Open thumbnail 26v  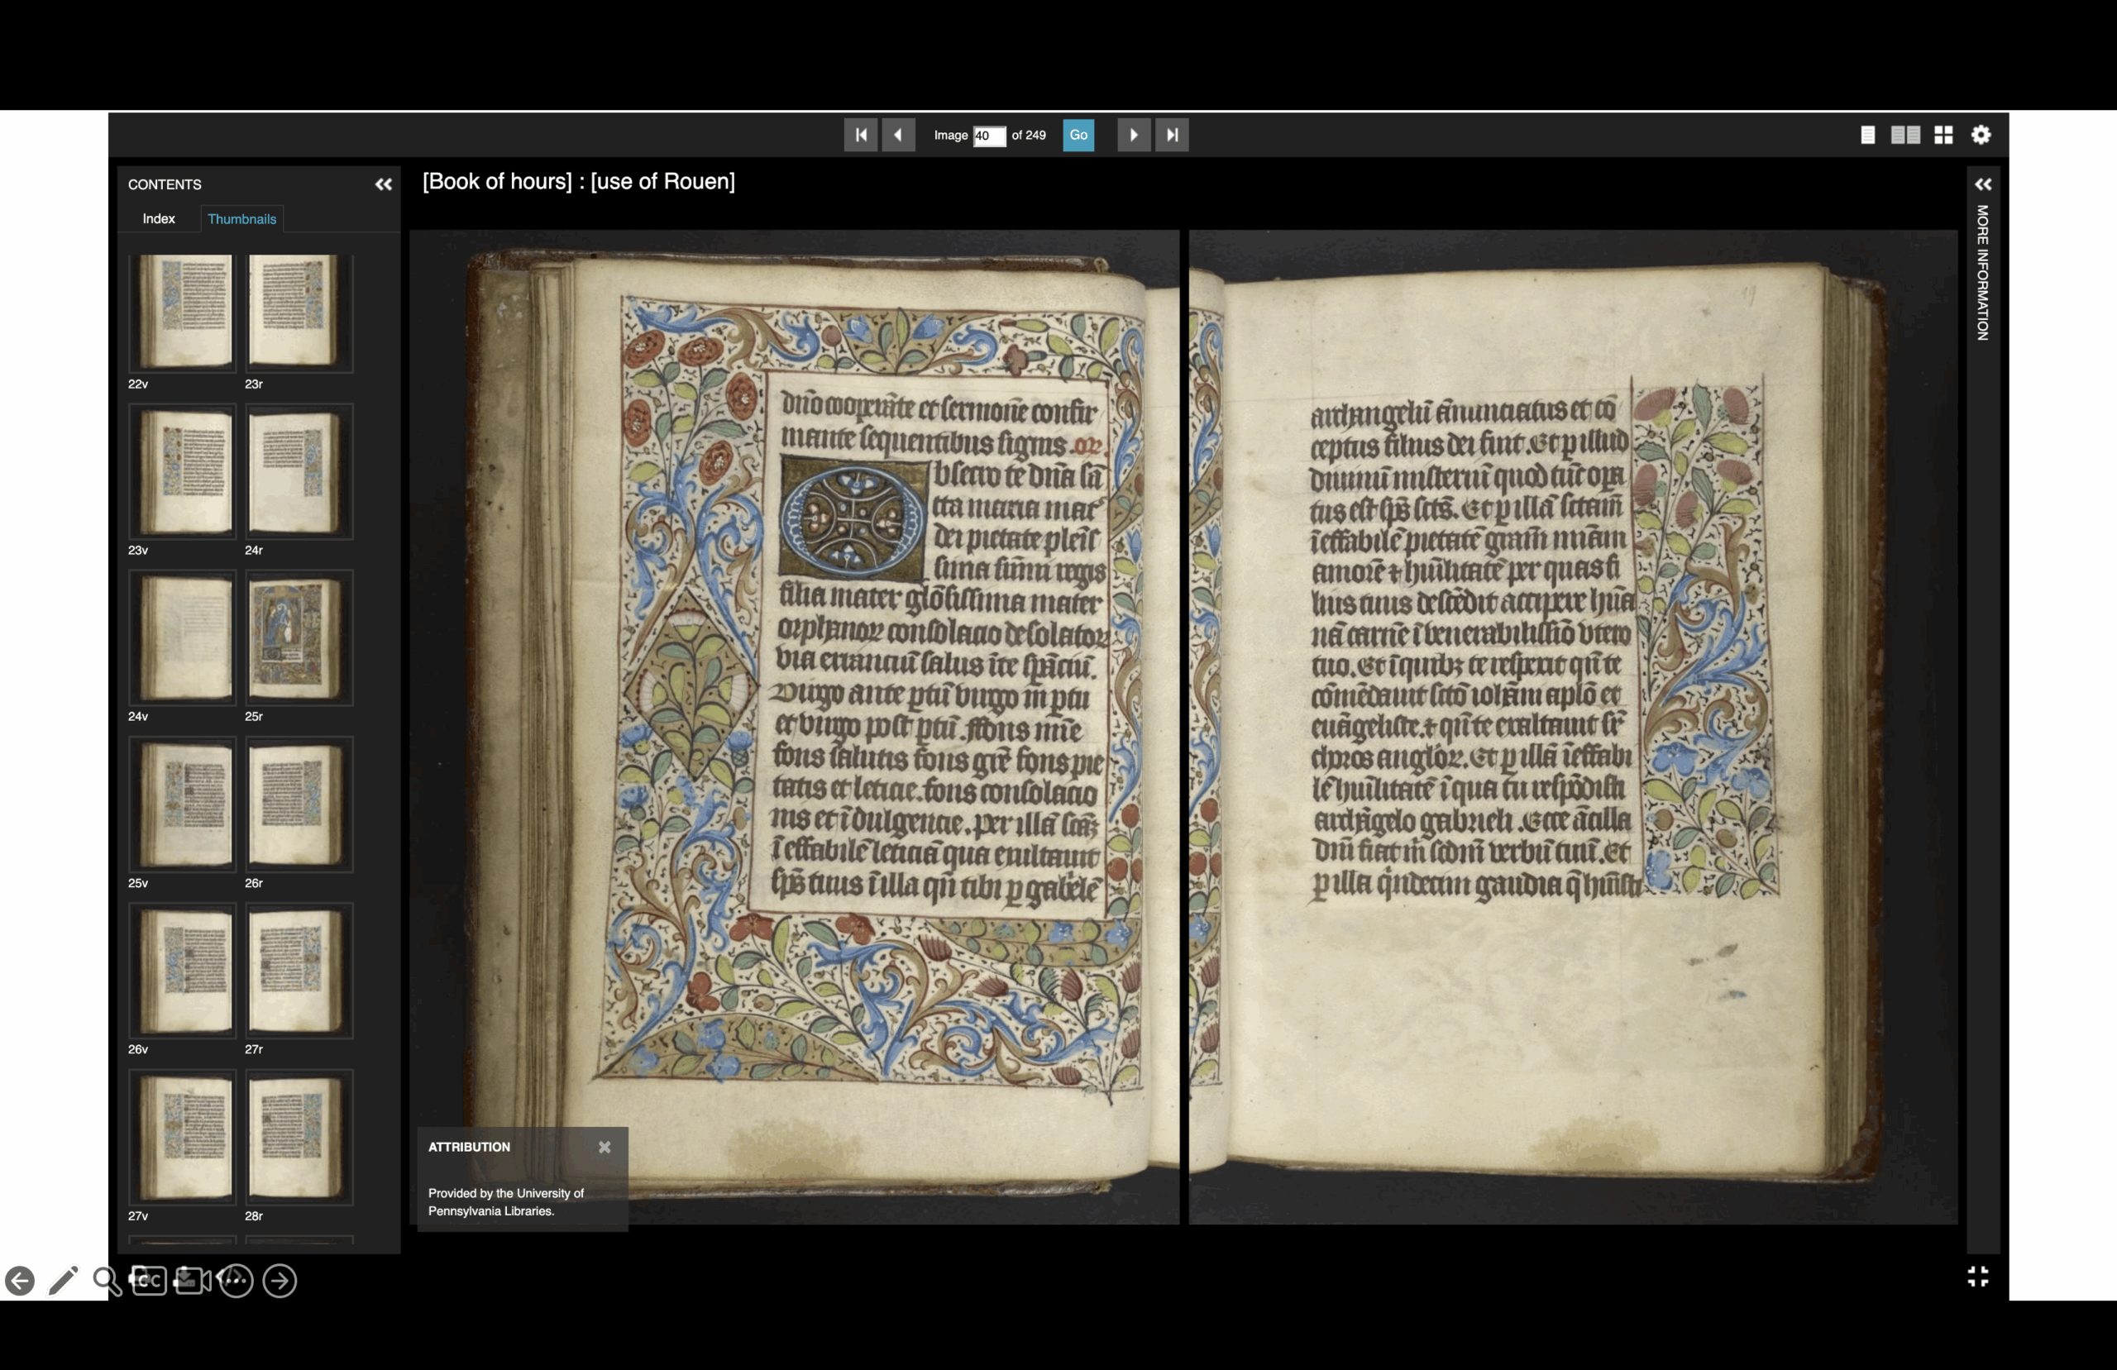tap(183, 971)
